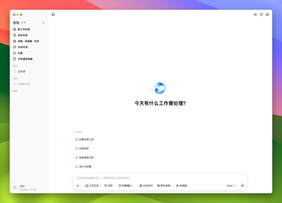Choose the 内容创作 suggestion
282x203 pixels.
[x=82, y=148]
